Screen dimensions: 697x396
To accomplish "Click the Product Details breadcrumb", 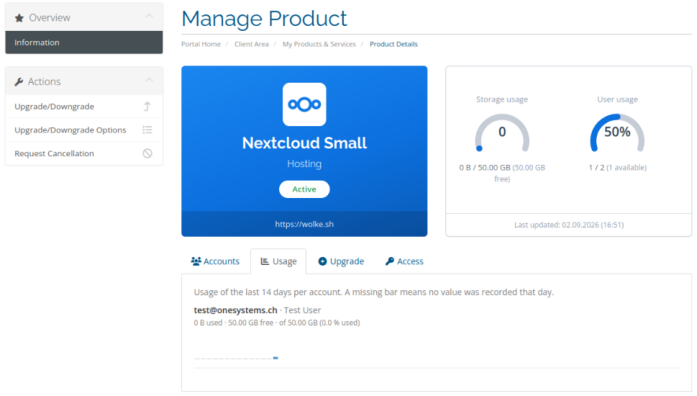I will tap(394, 44).
